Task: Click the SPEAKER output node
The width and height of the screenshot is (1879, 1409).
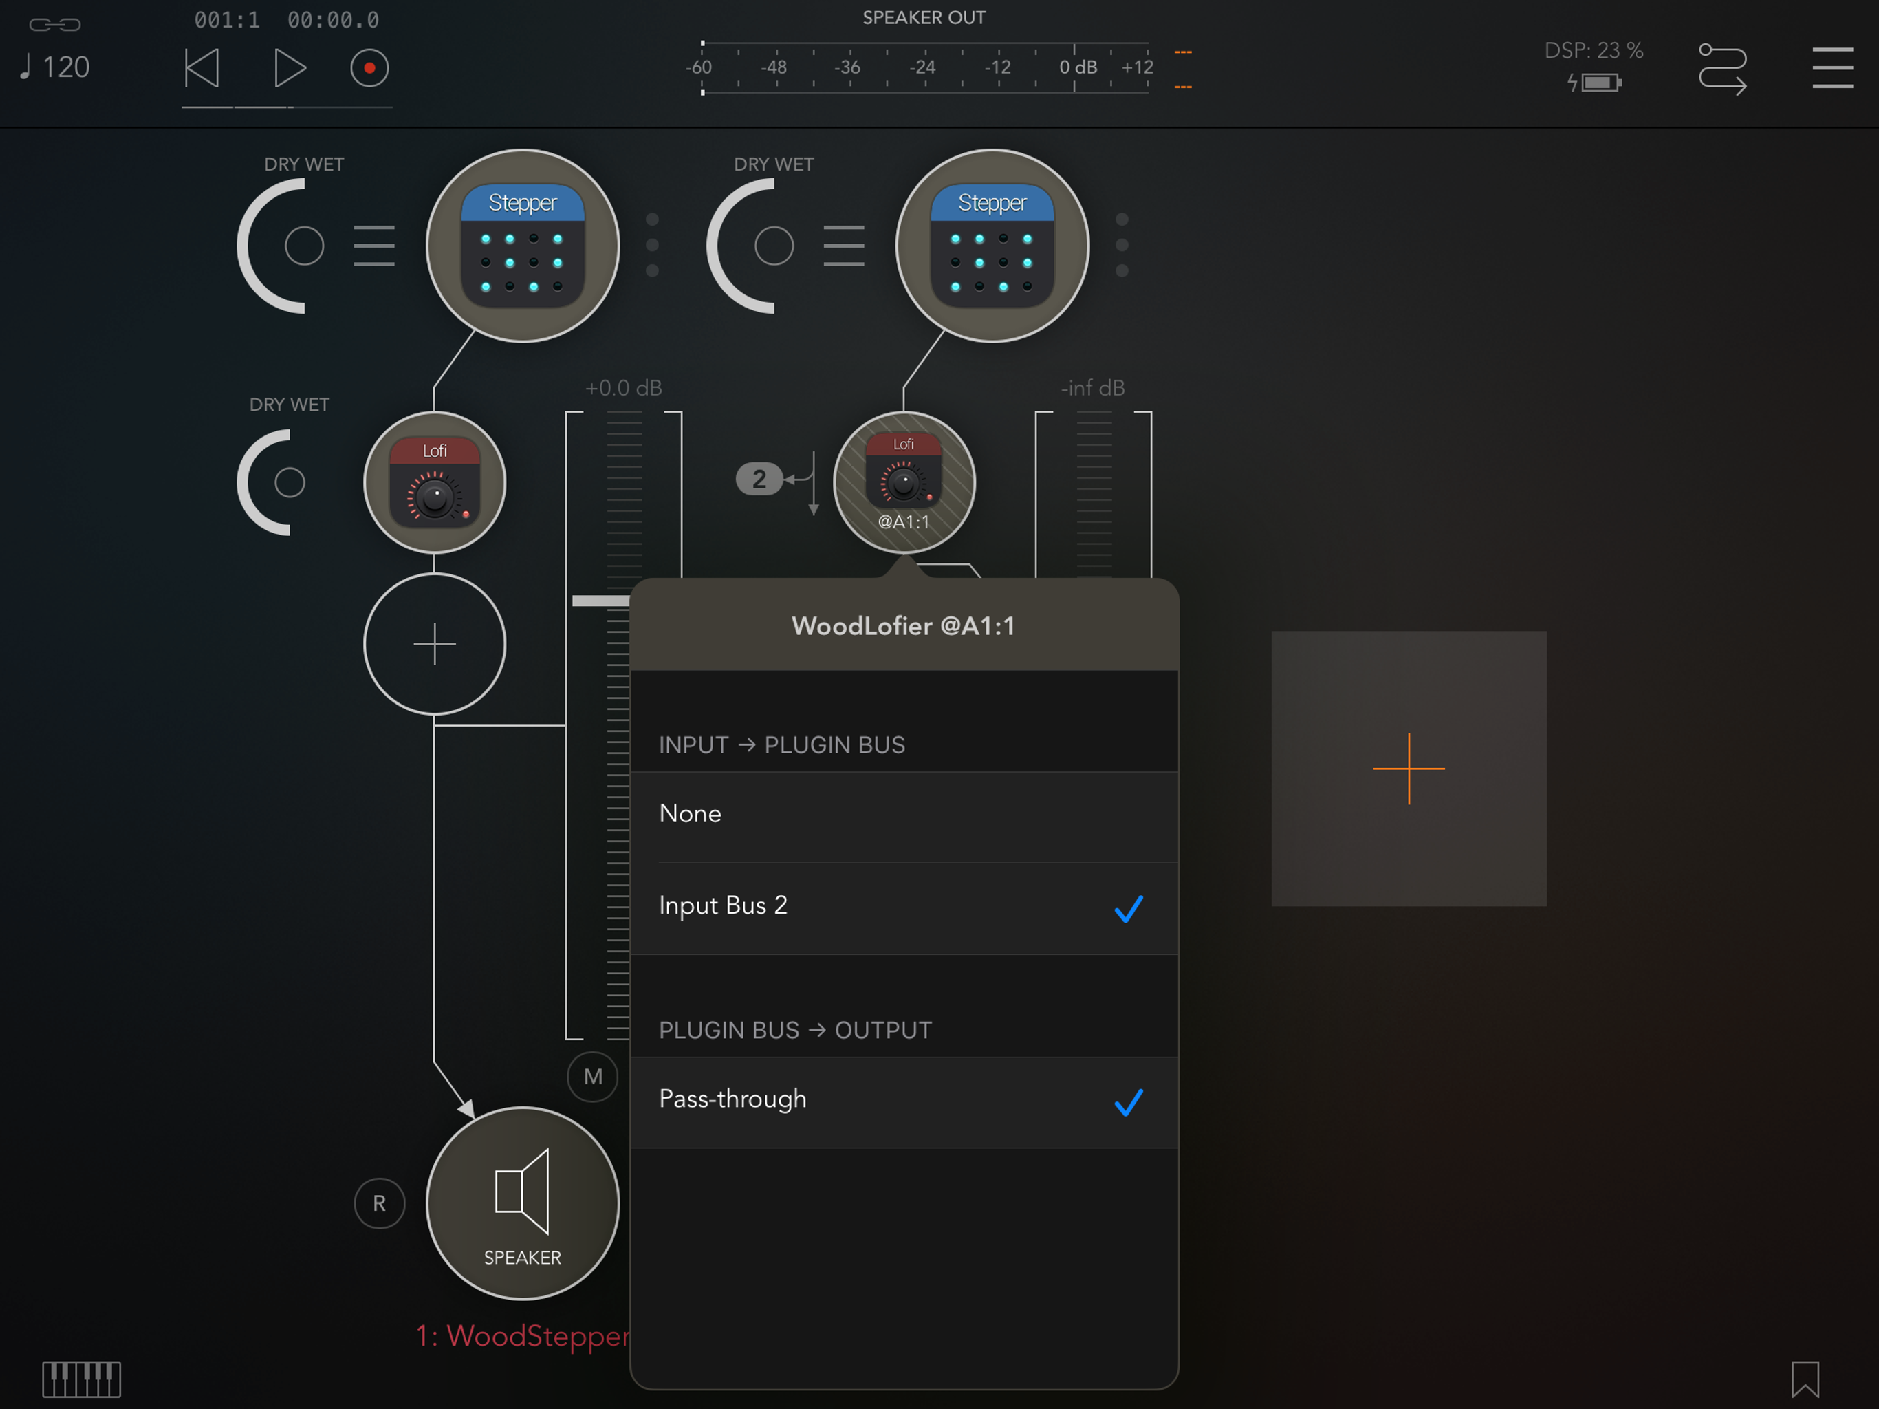Action: 523,1203
